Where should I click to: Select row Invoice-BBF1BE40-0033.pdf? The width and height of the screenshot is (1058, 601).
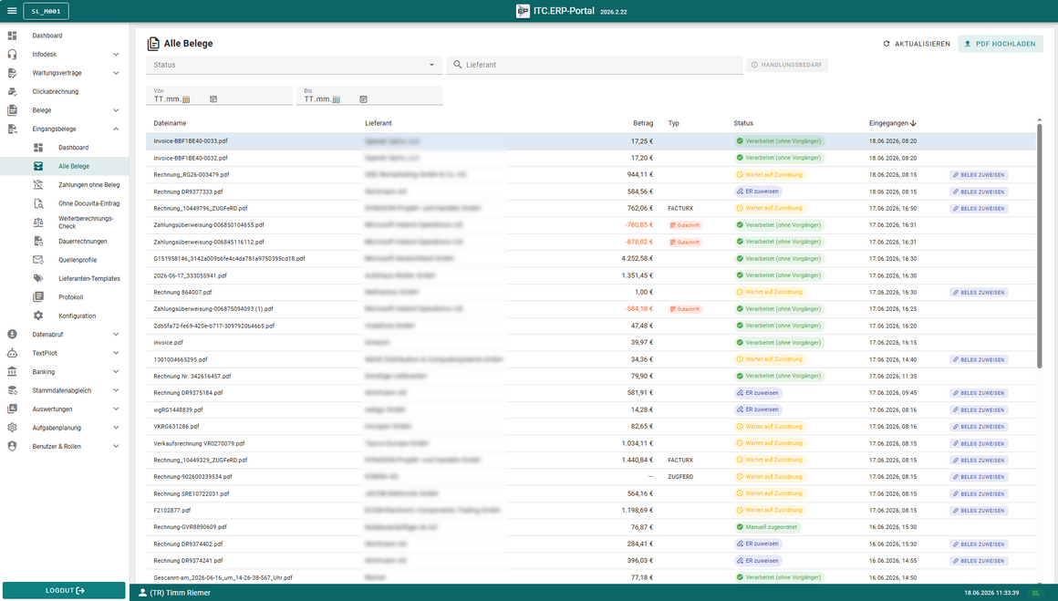[x=590, y=141]
